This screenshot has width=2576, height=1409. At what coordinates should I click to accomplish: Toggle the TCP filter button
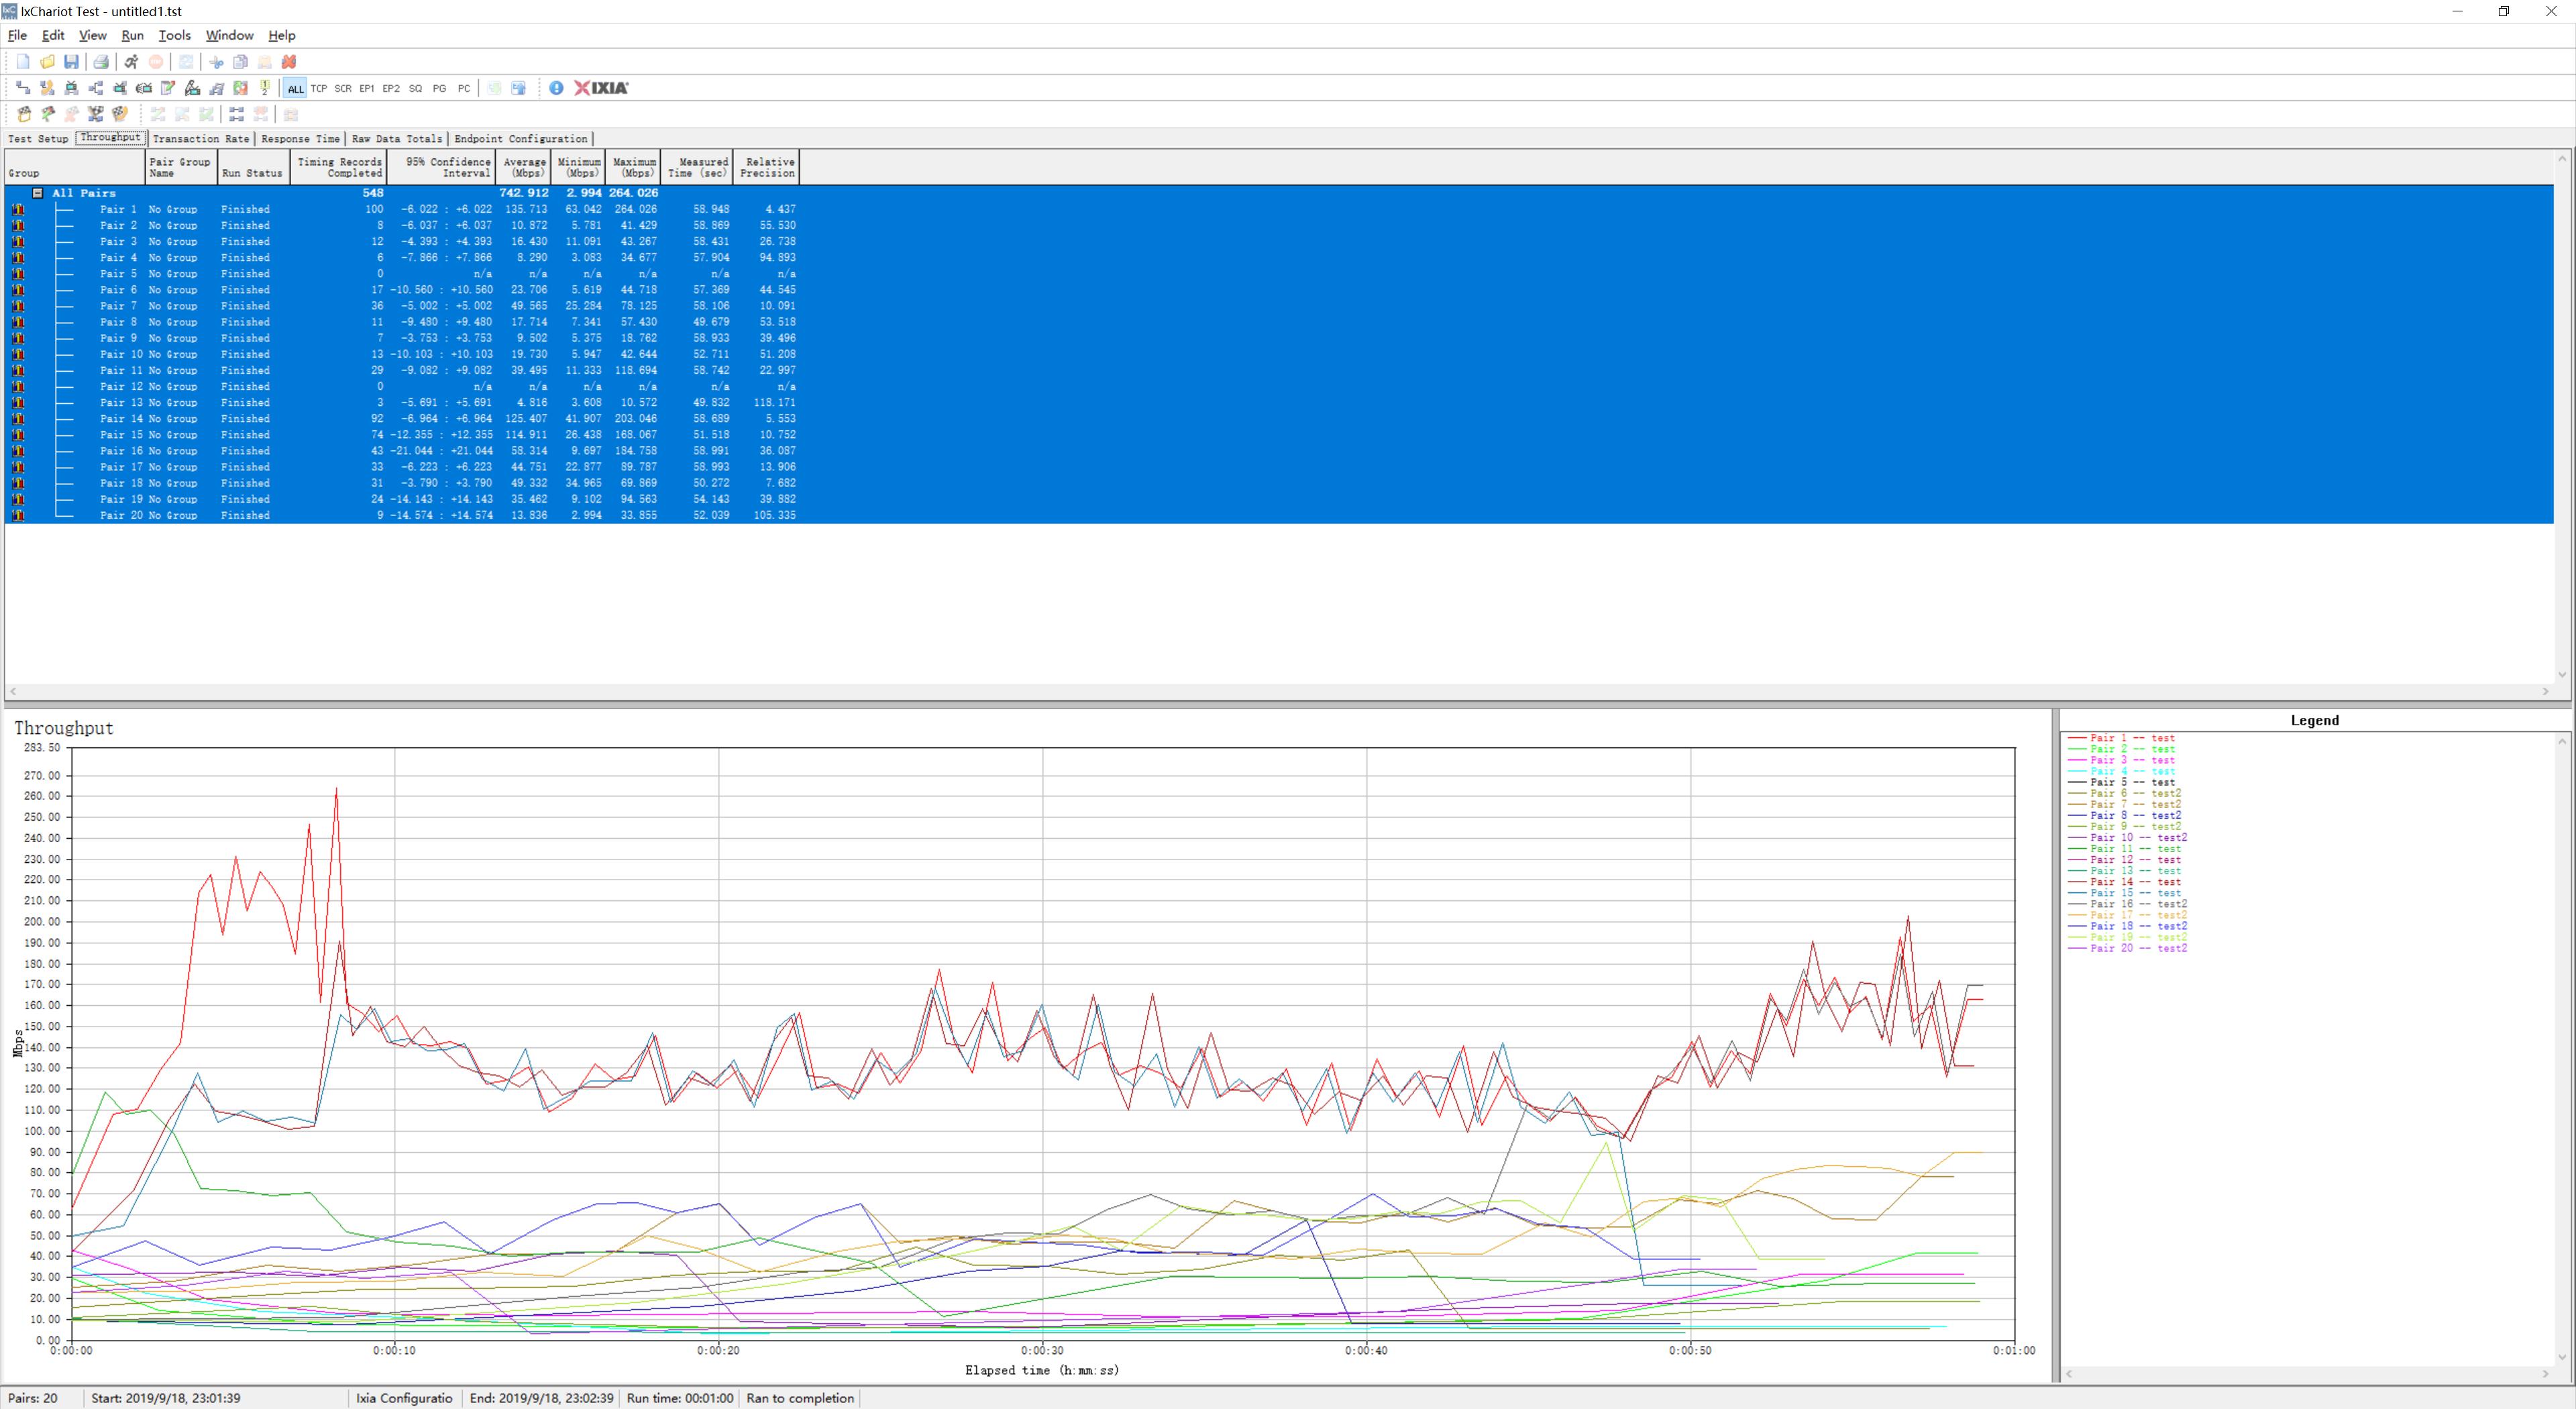pos(319,88)
